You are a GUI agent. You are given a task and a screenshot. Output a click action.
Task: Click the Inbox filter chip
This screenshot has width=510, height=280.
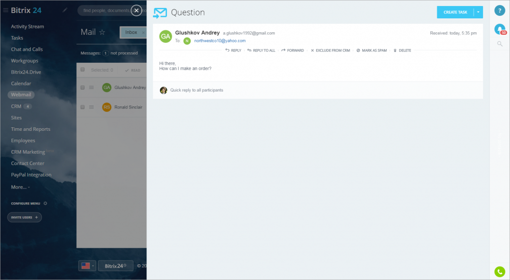131,32
